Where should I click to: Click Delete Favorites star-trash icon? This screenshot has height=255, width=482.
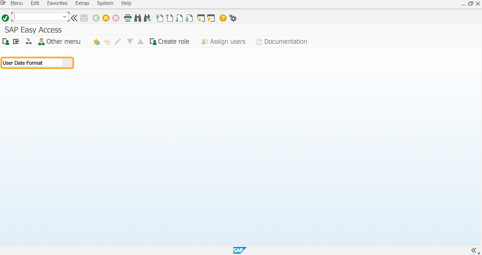click(x=107, y=42)
